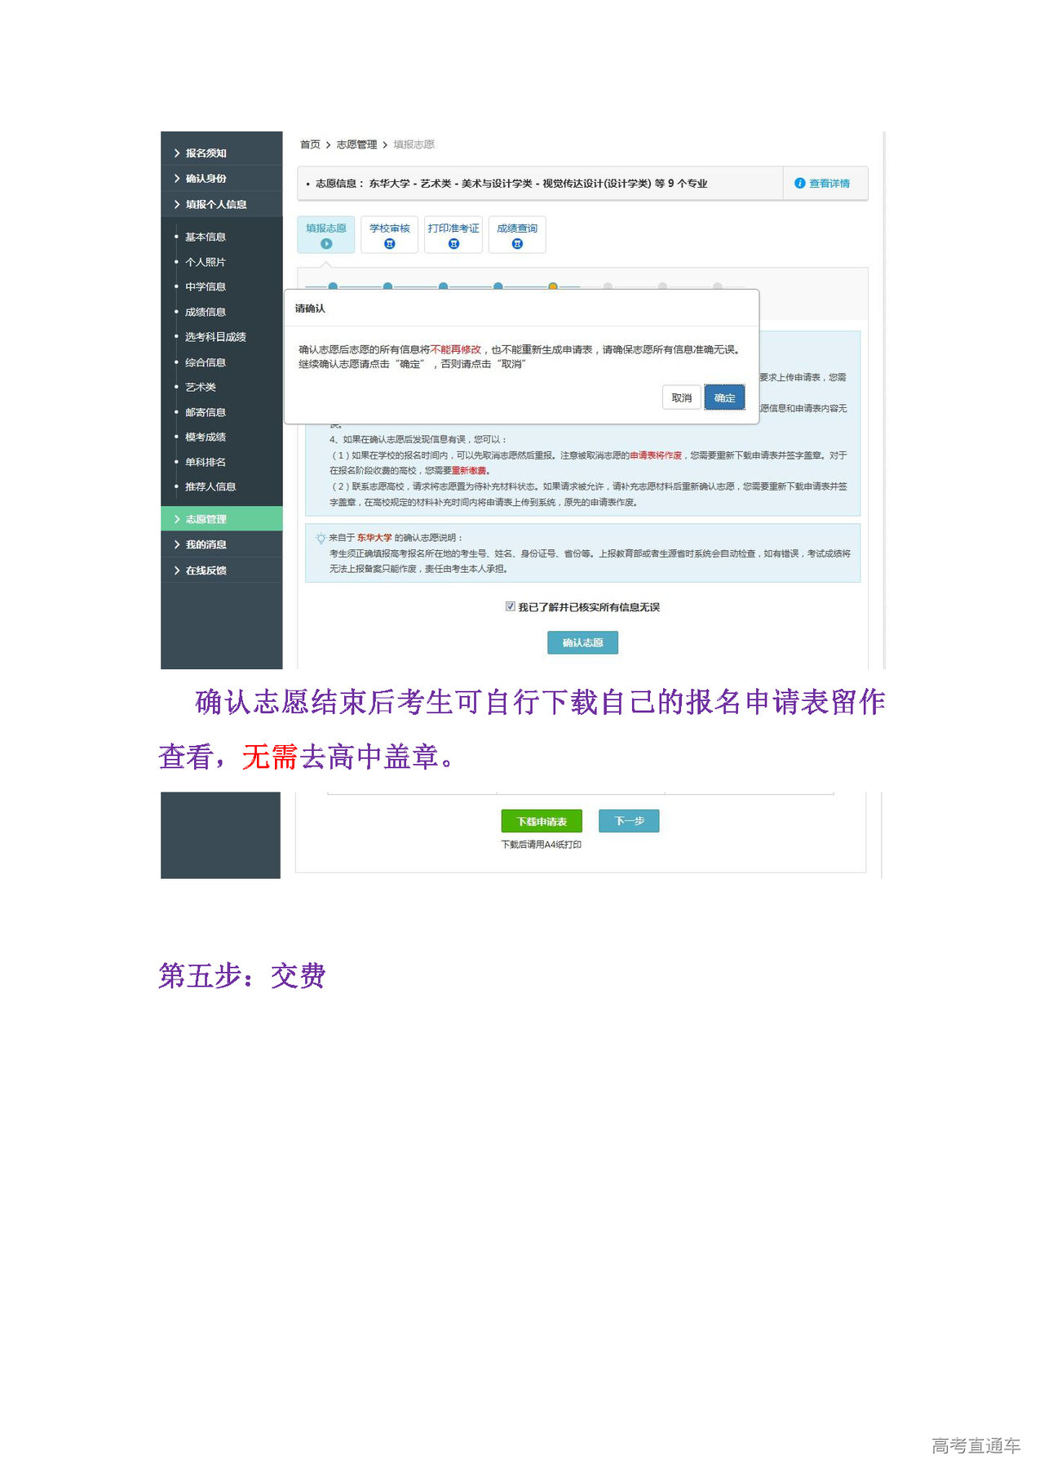The image size is (1044, 1478).
Task: Expand the 确认身份 sidebar section
Action: [x=206, y=179]
